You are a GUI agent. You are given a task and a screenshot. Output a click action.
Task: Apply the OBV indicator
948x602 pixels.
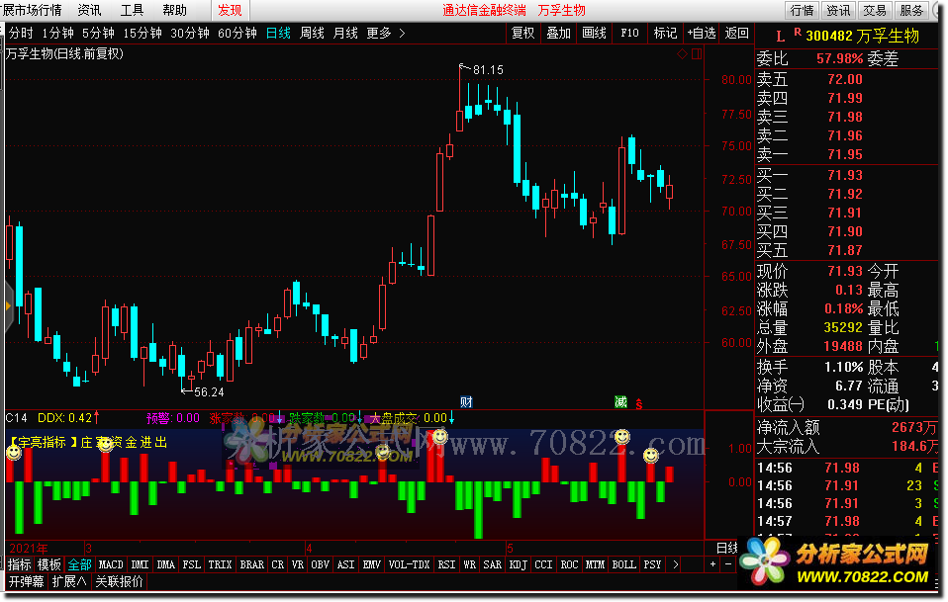point(320,564)
